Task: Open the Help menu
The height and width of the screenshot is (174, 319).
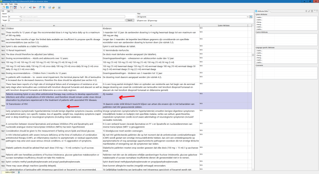Action: [x=16, y=4]
